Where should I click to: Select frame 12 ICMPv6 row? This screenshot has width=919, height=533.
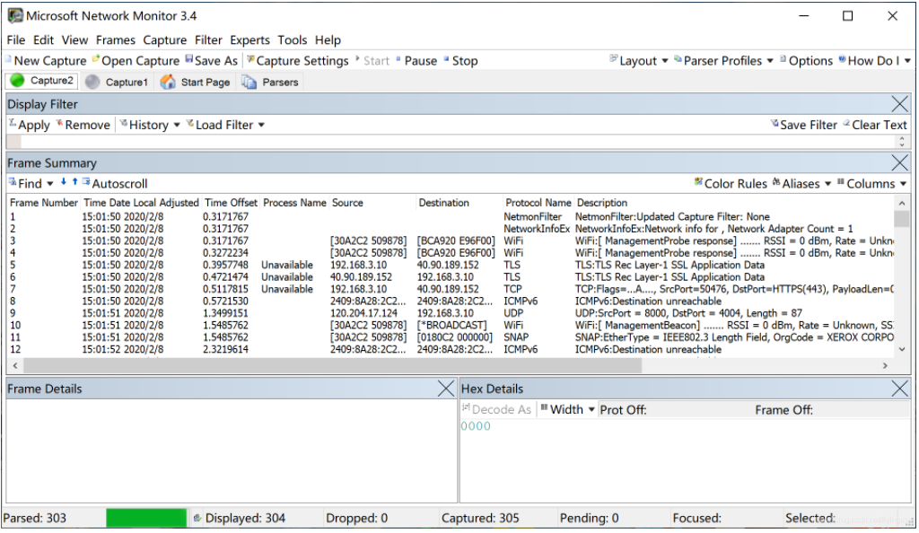pos(451,350)
